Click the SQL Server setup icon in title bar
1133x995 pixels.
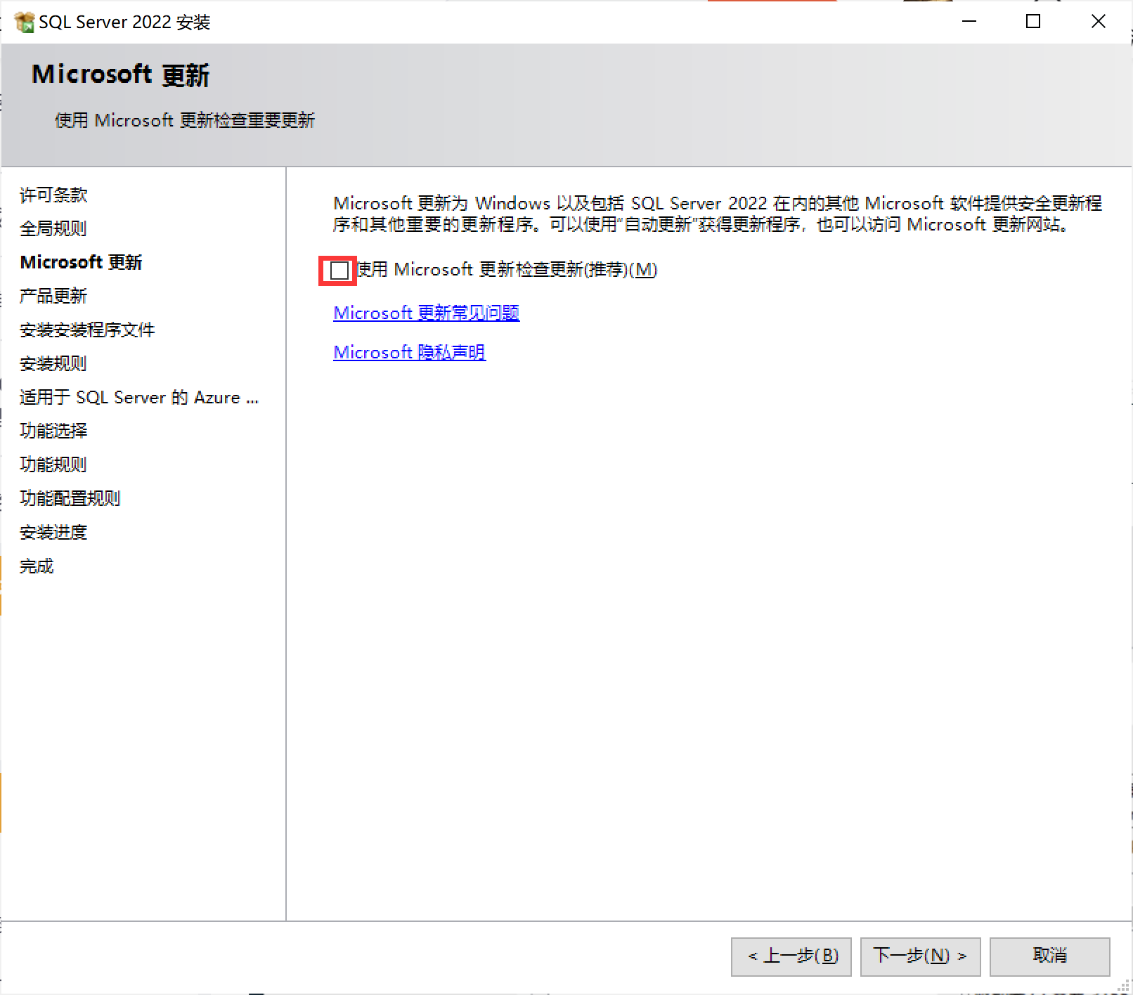(x=24, y=22)
